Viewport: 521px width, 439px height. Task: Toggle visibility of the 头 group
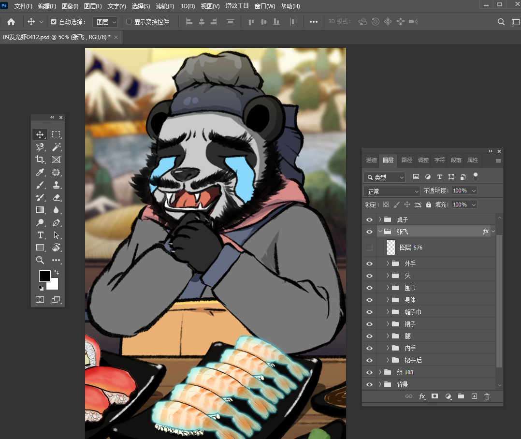coord(369,276)
